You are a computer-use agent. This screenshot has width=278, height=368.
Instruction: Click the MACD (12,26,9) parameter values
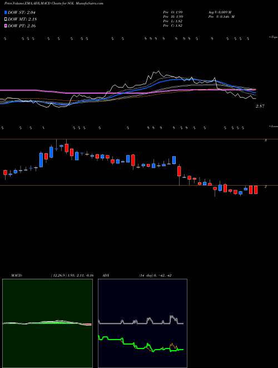tap(72, 275)
